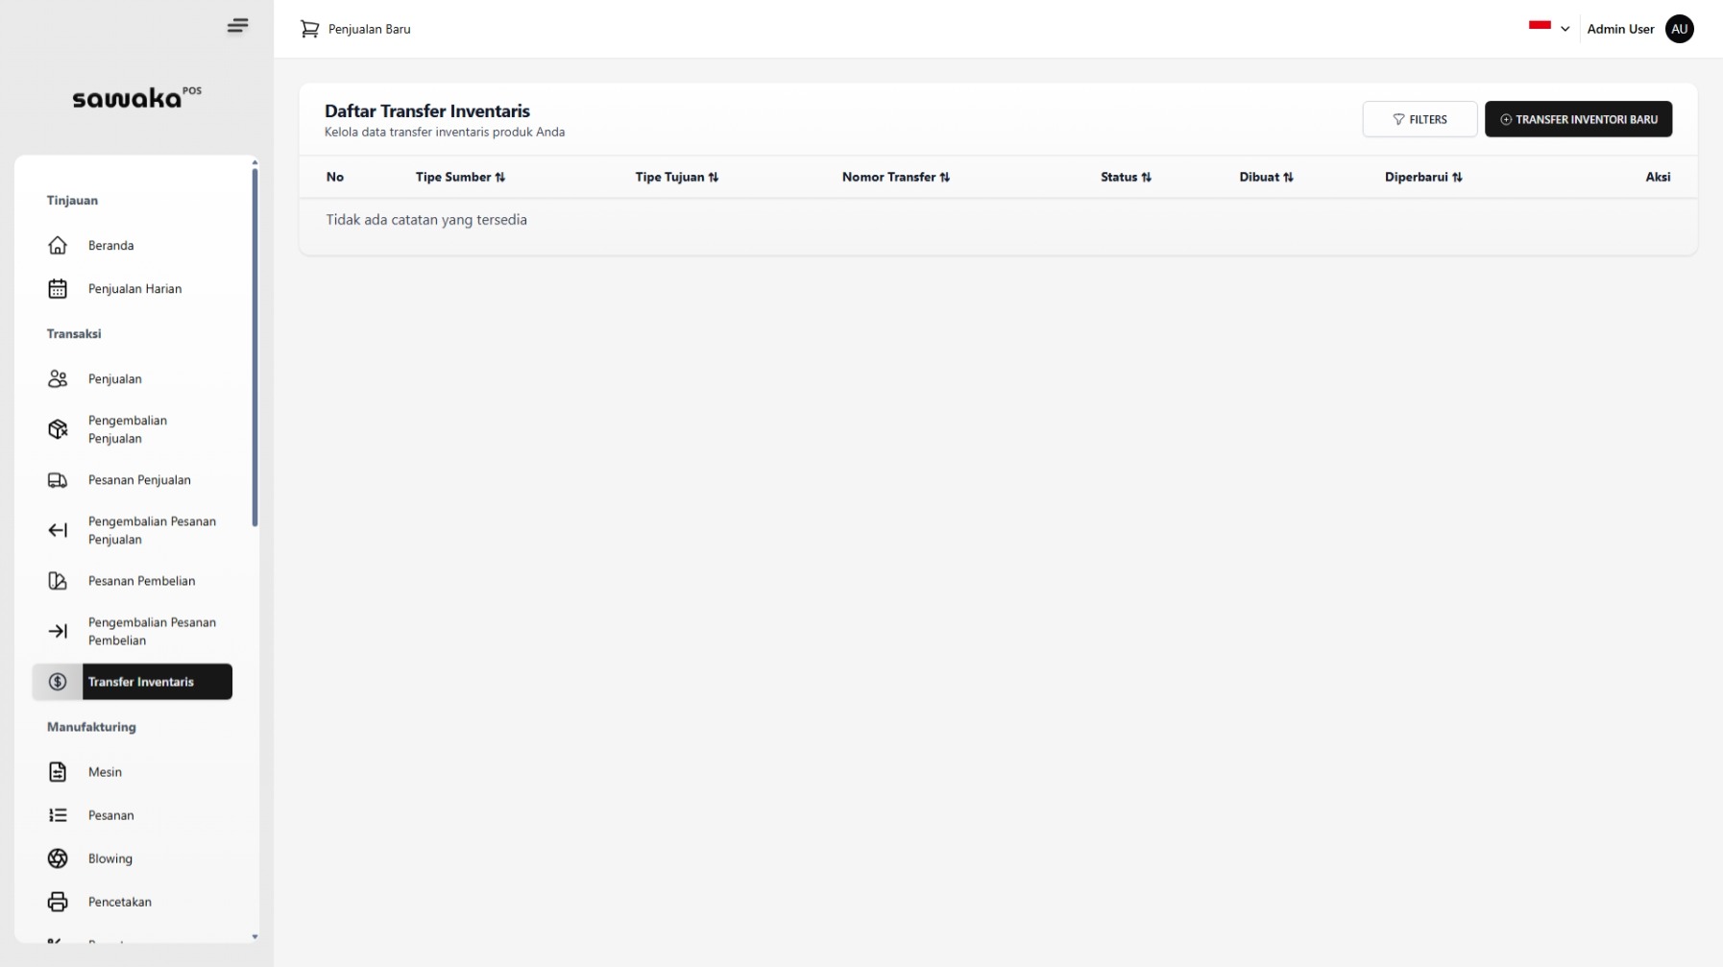
Task: Go to Pengembalian Pesanan Pembelian page
Action: [151, 631]
